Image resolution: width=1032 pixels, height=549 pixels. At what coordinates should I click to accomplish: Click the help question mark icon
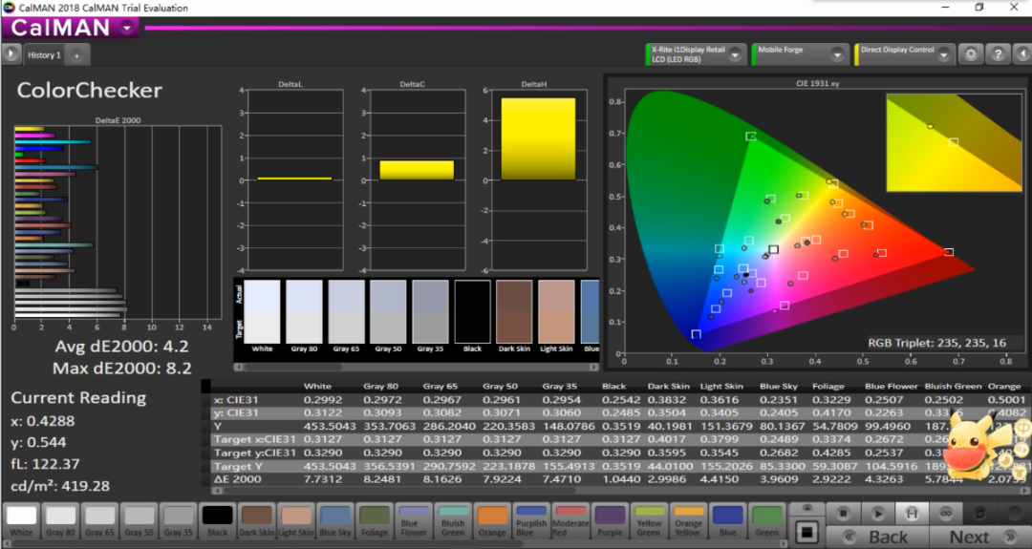[998, 54]
